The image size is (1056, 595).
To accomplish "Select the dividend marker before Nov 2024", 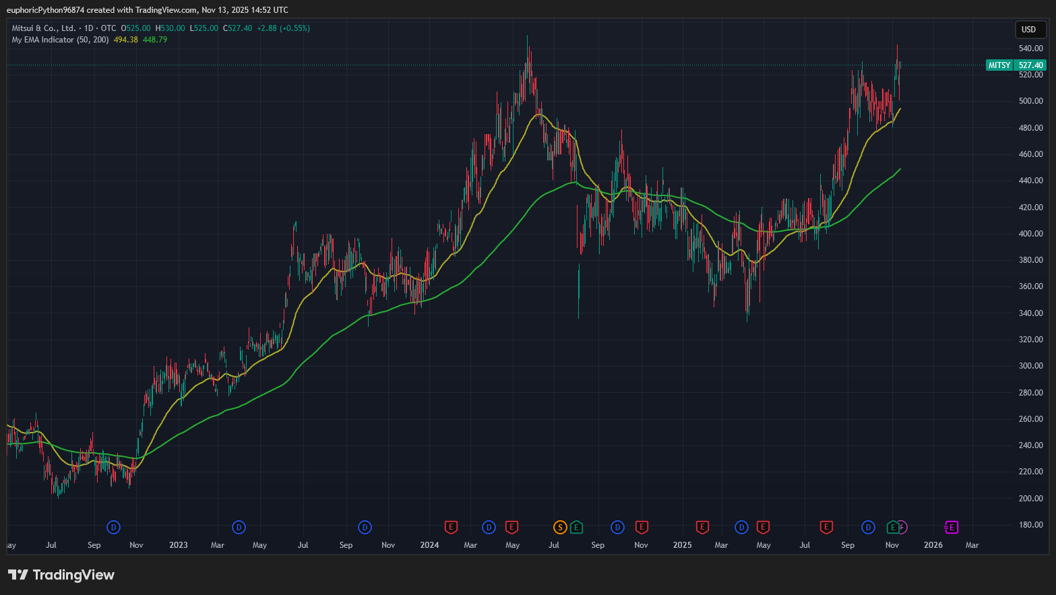I will tap(617, 527).
